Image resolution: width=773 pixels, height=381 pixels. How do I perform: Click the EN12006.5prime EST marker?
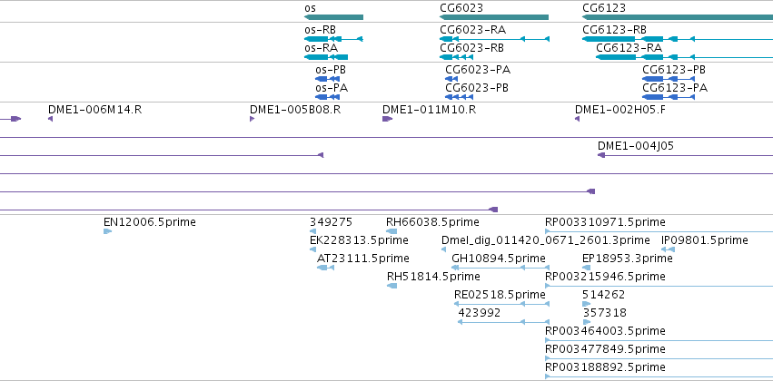click(x=107, y=231)
